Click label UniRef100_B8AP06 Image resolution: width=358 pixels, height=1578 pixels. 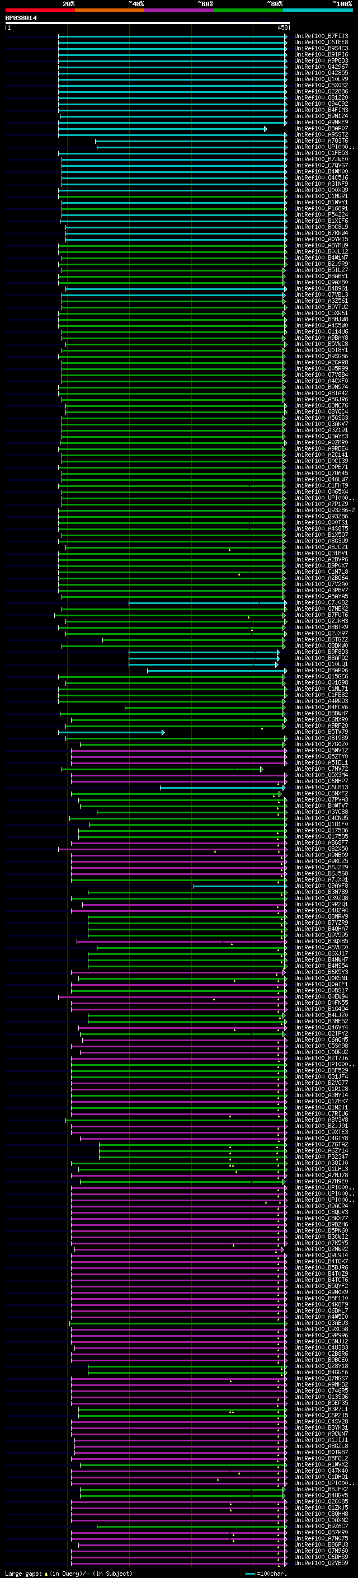point(321,670)
